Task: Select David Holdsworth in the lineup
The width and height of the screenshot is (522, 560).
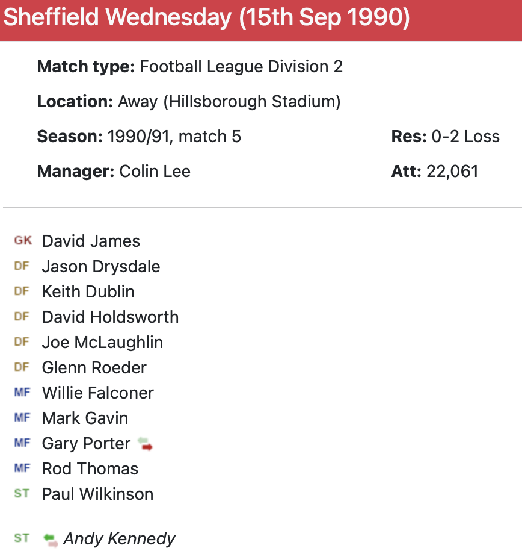Action: [110, 317]
